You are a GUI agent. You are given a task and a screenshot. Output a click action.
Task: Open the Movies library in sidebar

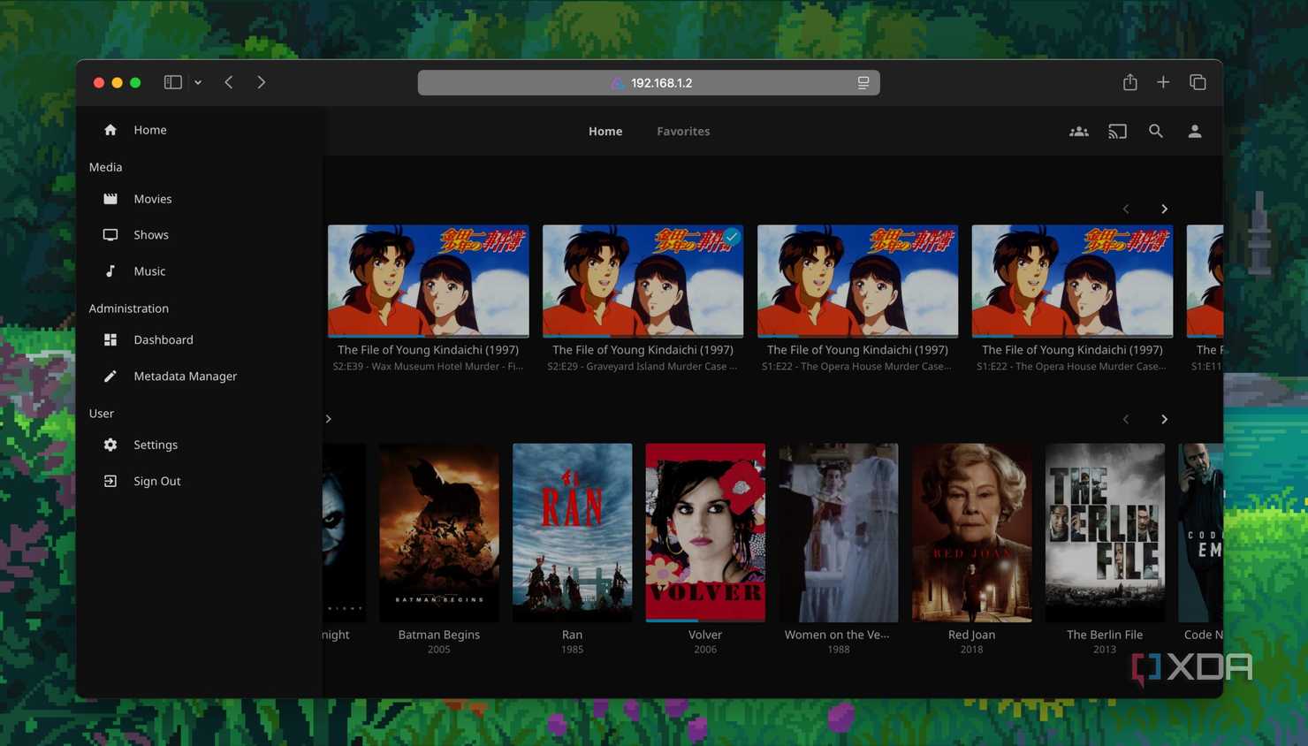[200, 199]
